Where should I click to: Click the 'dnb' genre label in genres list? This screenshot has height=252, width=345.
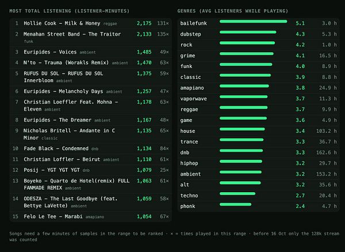[x=185, y=152]
